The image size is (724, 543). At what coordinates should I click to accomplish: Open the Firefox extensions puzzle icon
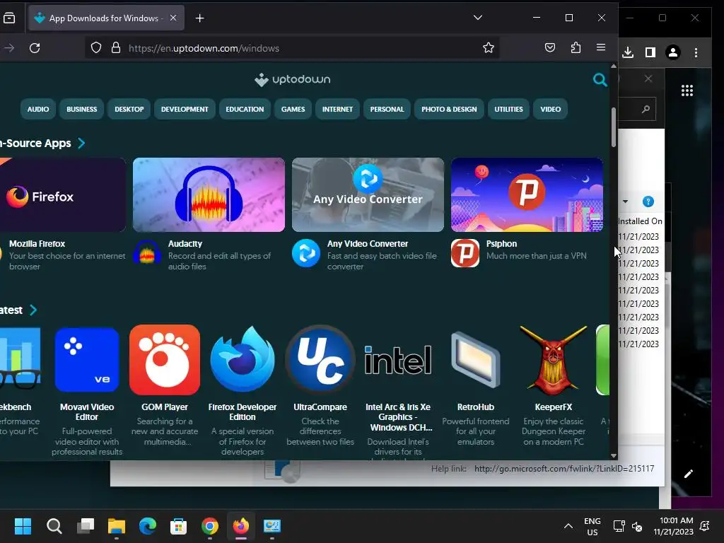[576, 47]
